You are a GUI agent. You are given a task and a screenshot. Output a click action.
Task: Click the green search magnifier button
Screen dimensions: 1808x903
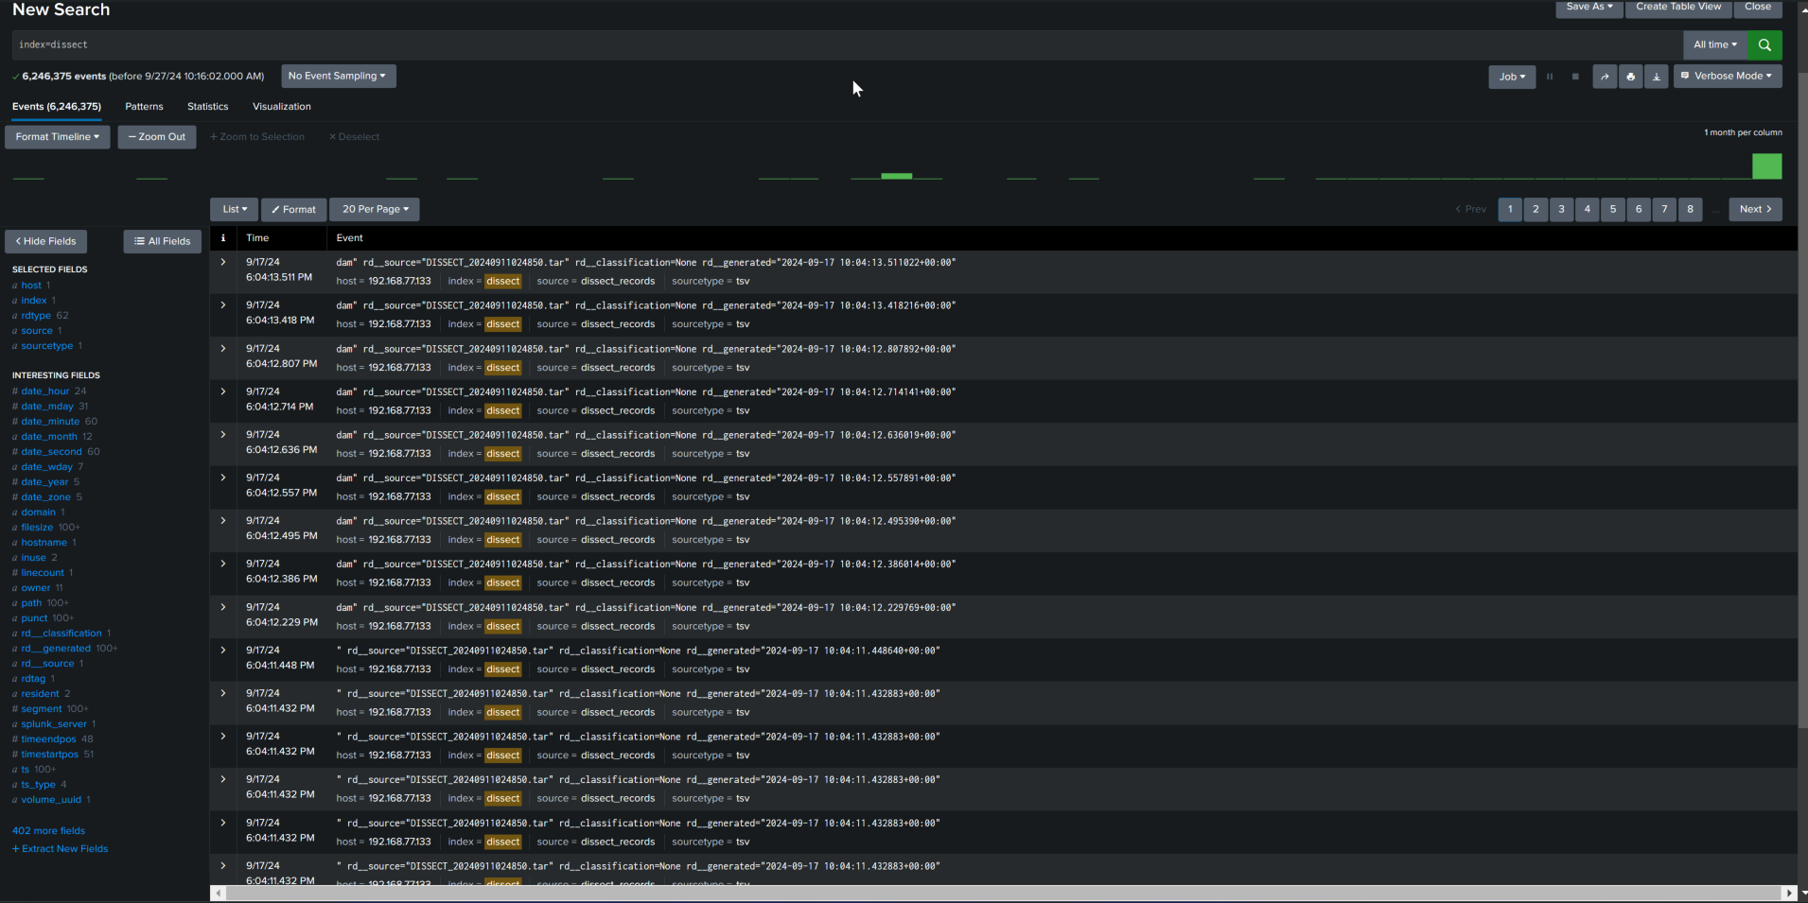[x=1764, y=44]
